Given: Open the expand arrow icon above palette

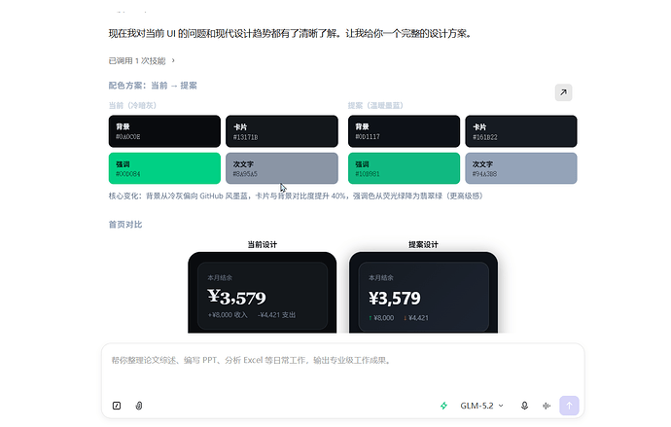Looking at the screenshot, I should [563, 92].
